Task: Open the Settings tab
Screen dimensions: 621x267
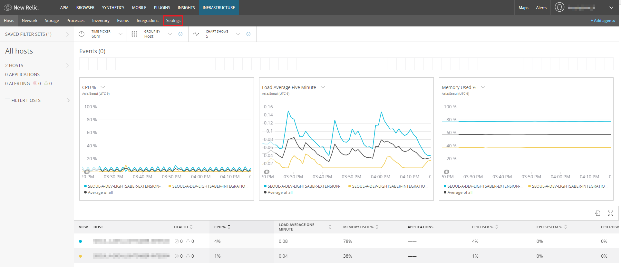Action: (x=173, y=21)
